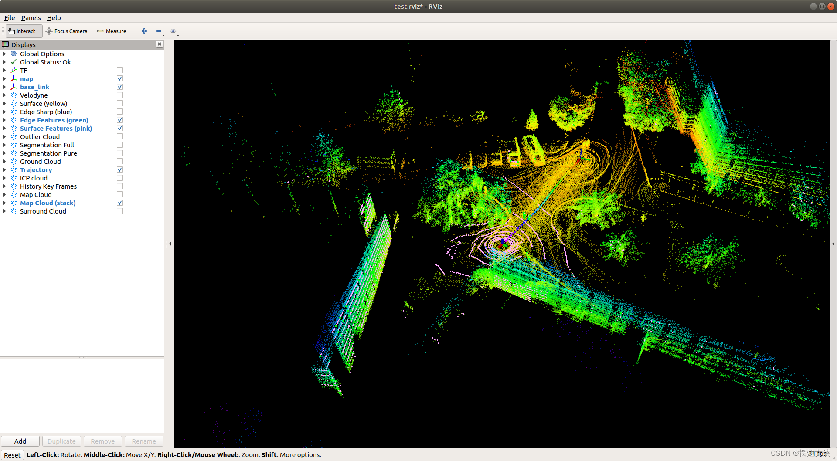Open the Panels menu
The image size is (837, 461).
31,18
